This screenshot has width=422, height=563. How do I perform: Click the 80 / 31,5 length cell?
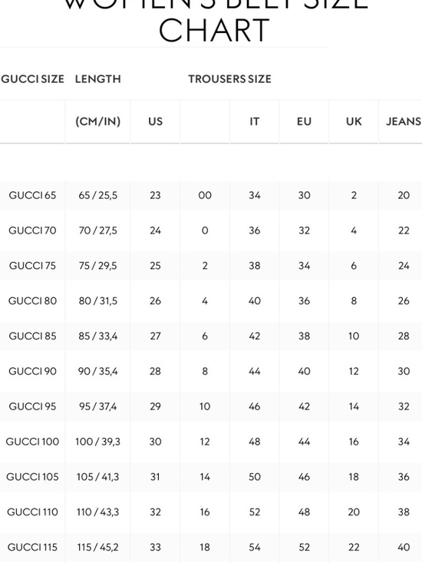pyautogui.click(x=98, y=301)
